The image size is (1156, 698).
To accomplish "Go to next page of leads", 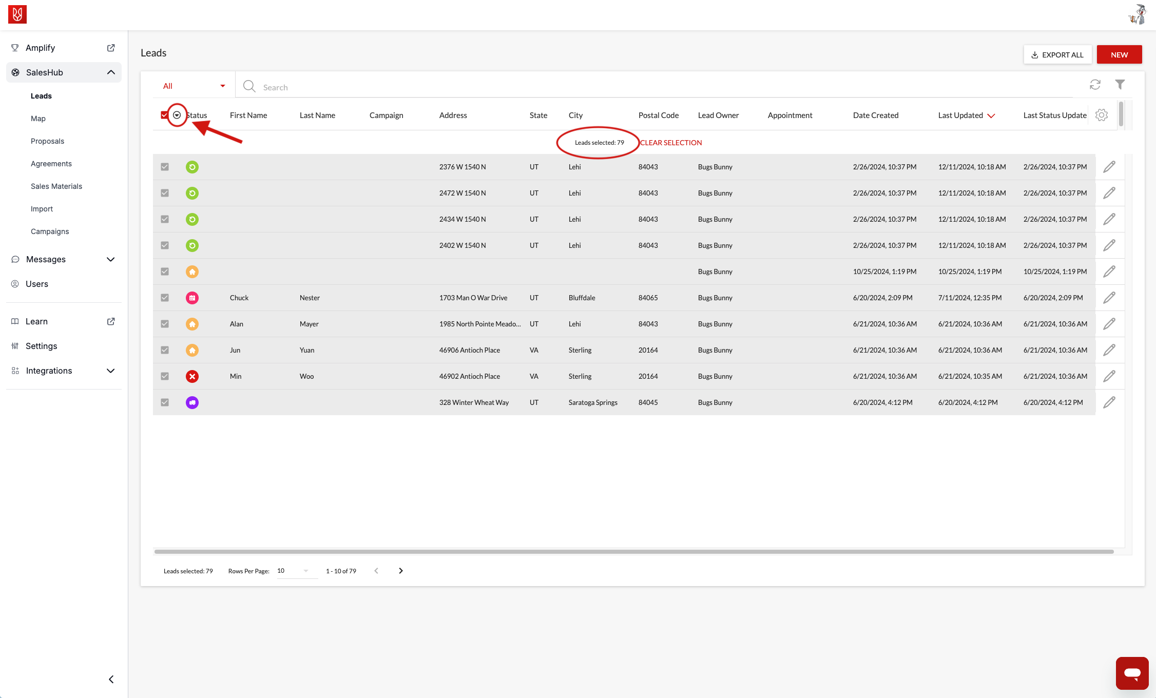I will tap(401, 571).
